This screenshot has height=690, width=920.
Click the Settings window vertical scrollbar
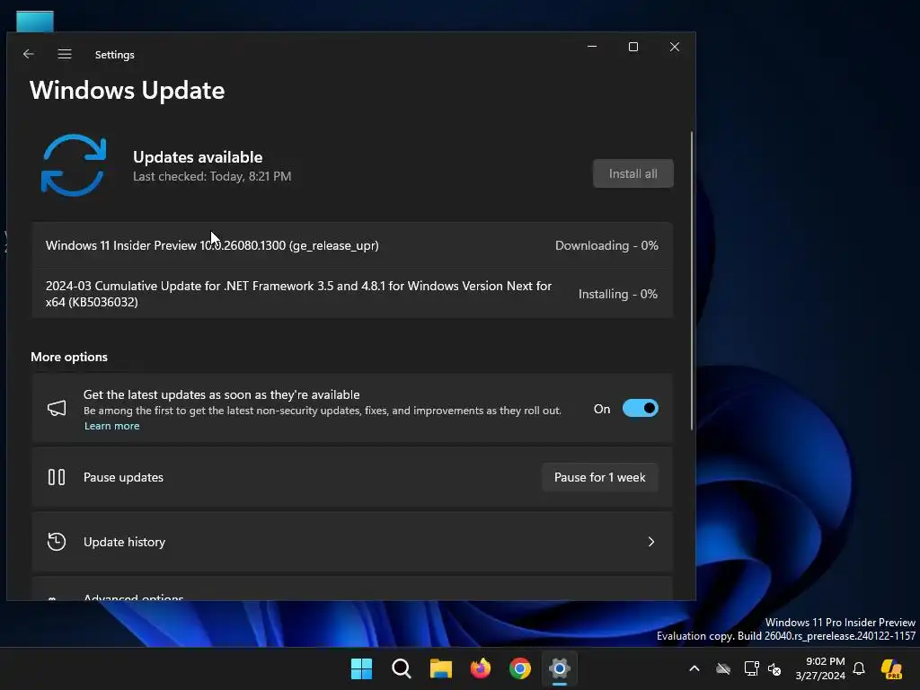(692, 280)
